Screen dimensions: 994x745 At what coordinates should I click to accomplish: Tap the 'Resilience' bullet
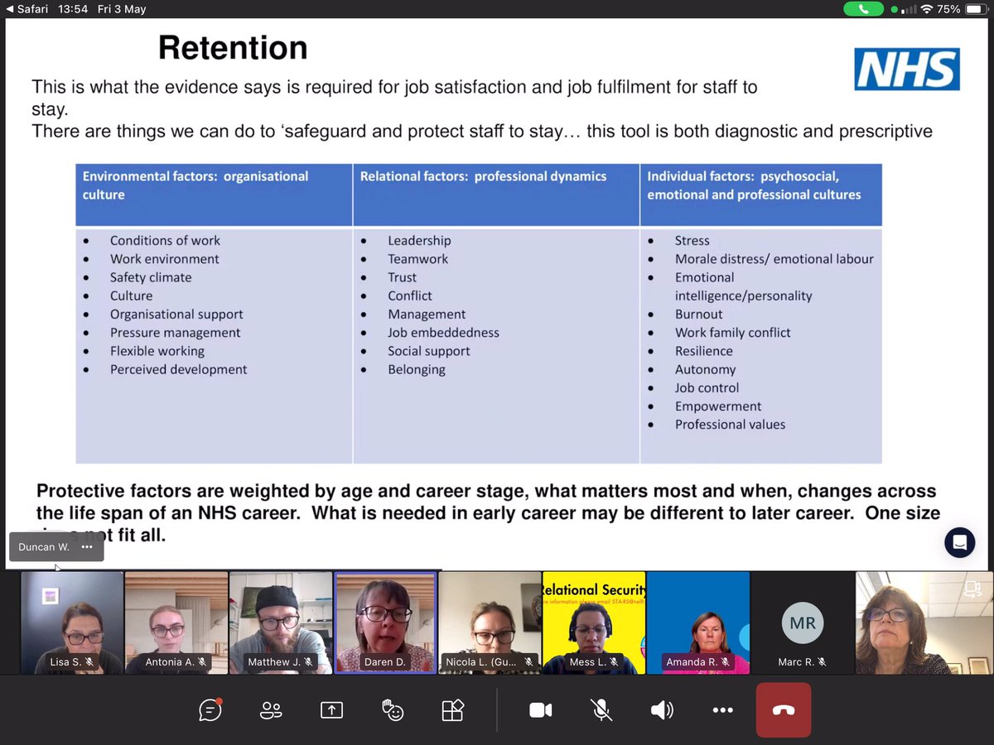tap(704, 351)
